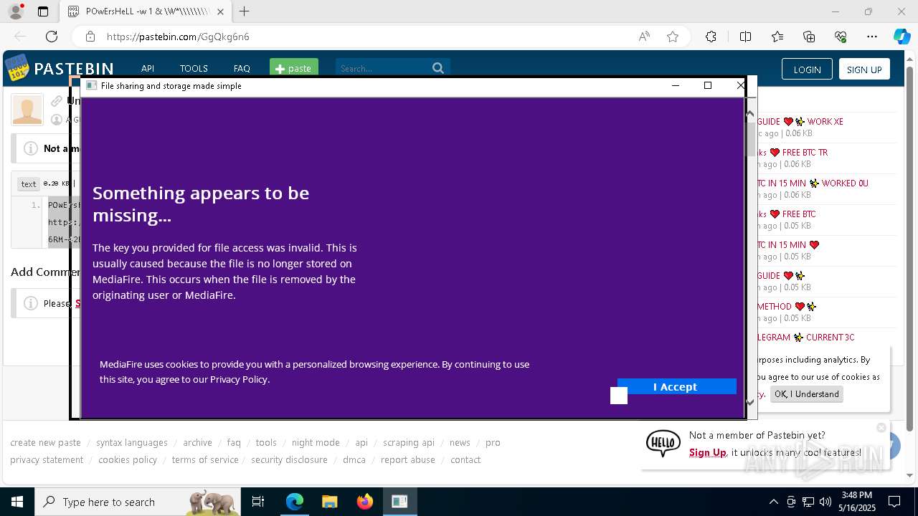Open a new browser tab
Image resolution: width=918 pixels, height=516 pixels.
(x=245, y=11)
